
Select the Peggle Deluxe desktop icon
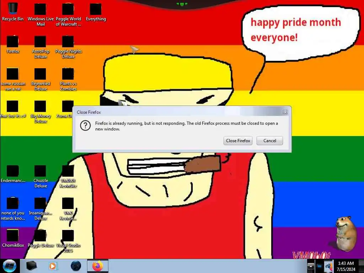coord(41,238)
